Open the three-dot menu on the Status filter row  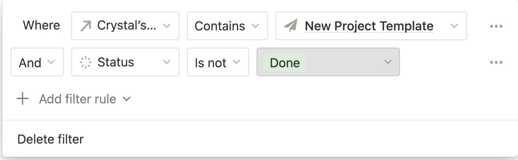pyautogui.click(x=496, y=62)
